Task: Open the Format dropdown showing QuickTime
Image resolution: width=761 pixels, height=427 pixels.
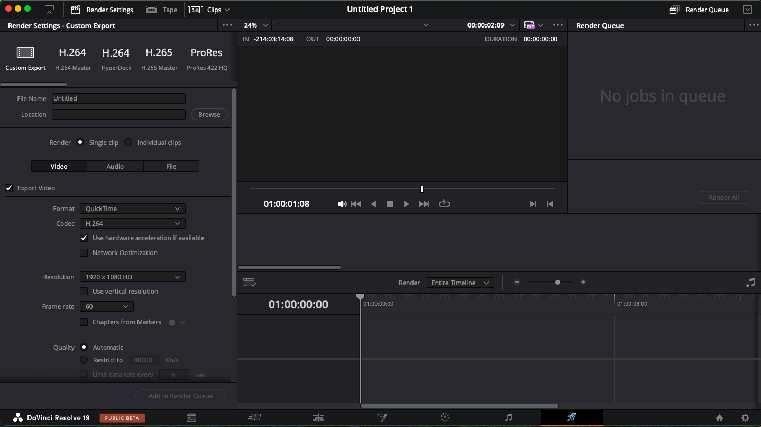Action: 133,208
